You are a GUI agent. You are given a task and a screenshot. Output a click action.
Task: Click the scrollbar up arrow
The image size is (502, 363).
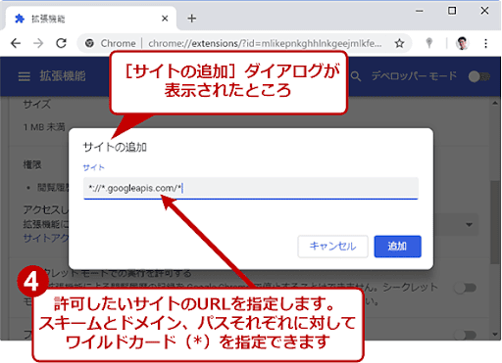pos(495,103)
